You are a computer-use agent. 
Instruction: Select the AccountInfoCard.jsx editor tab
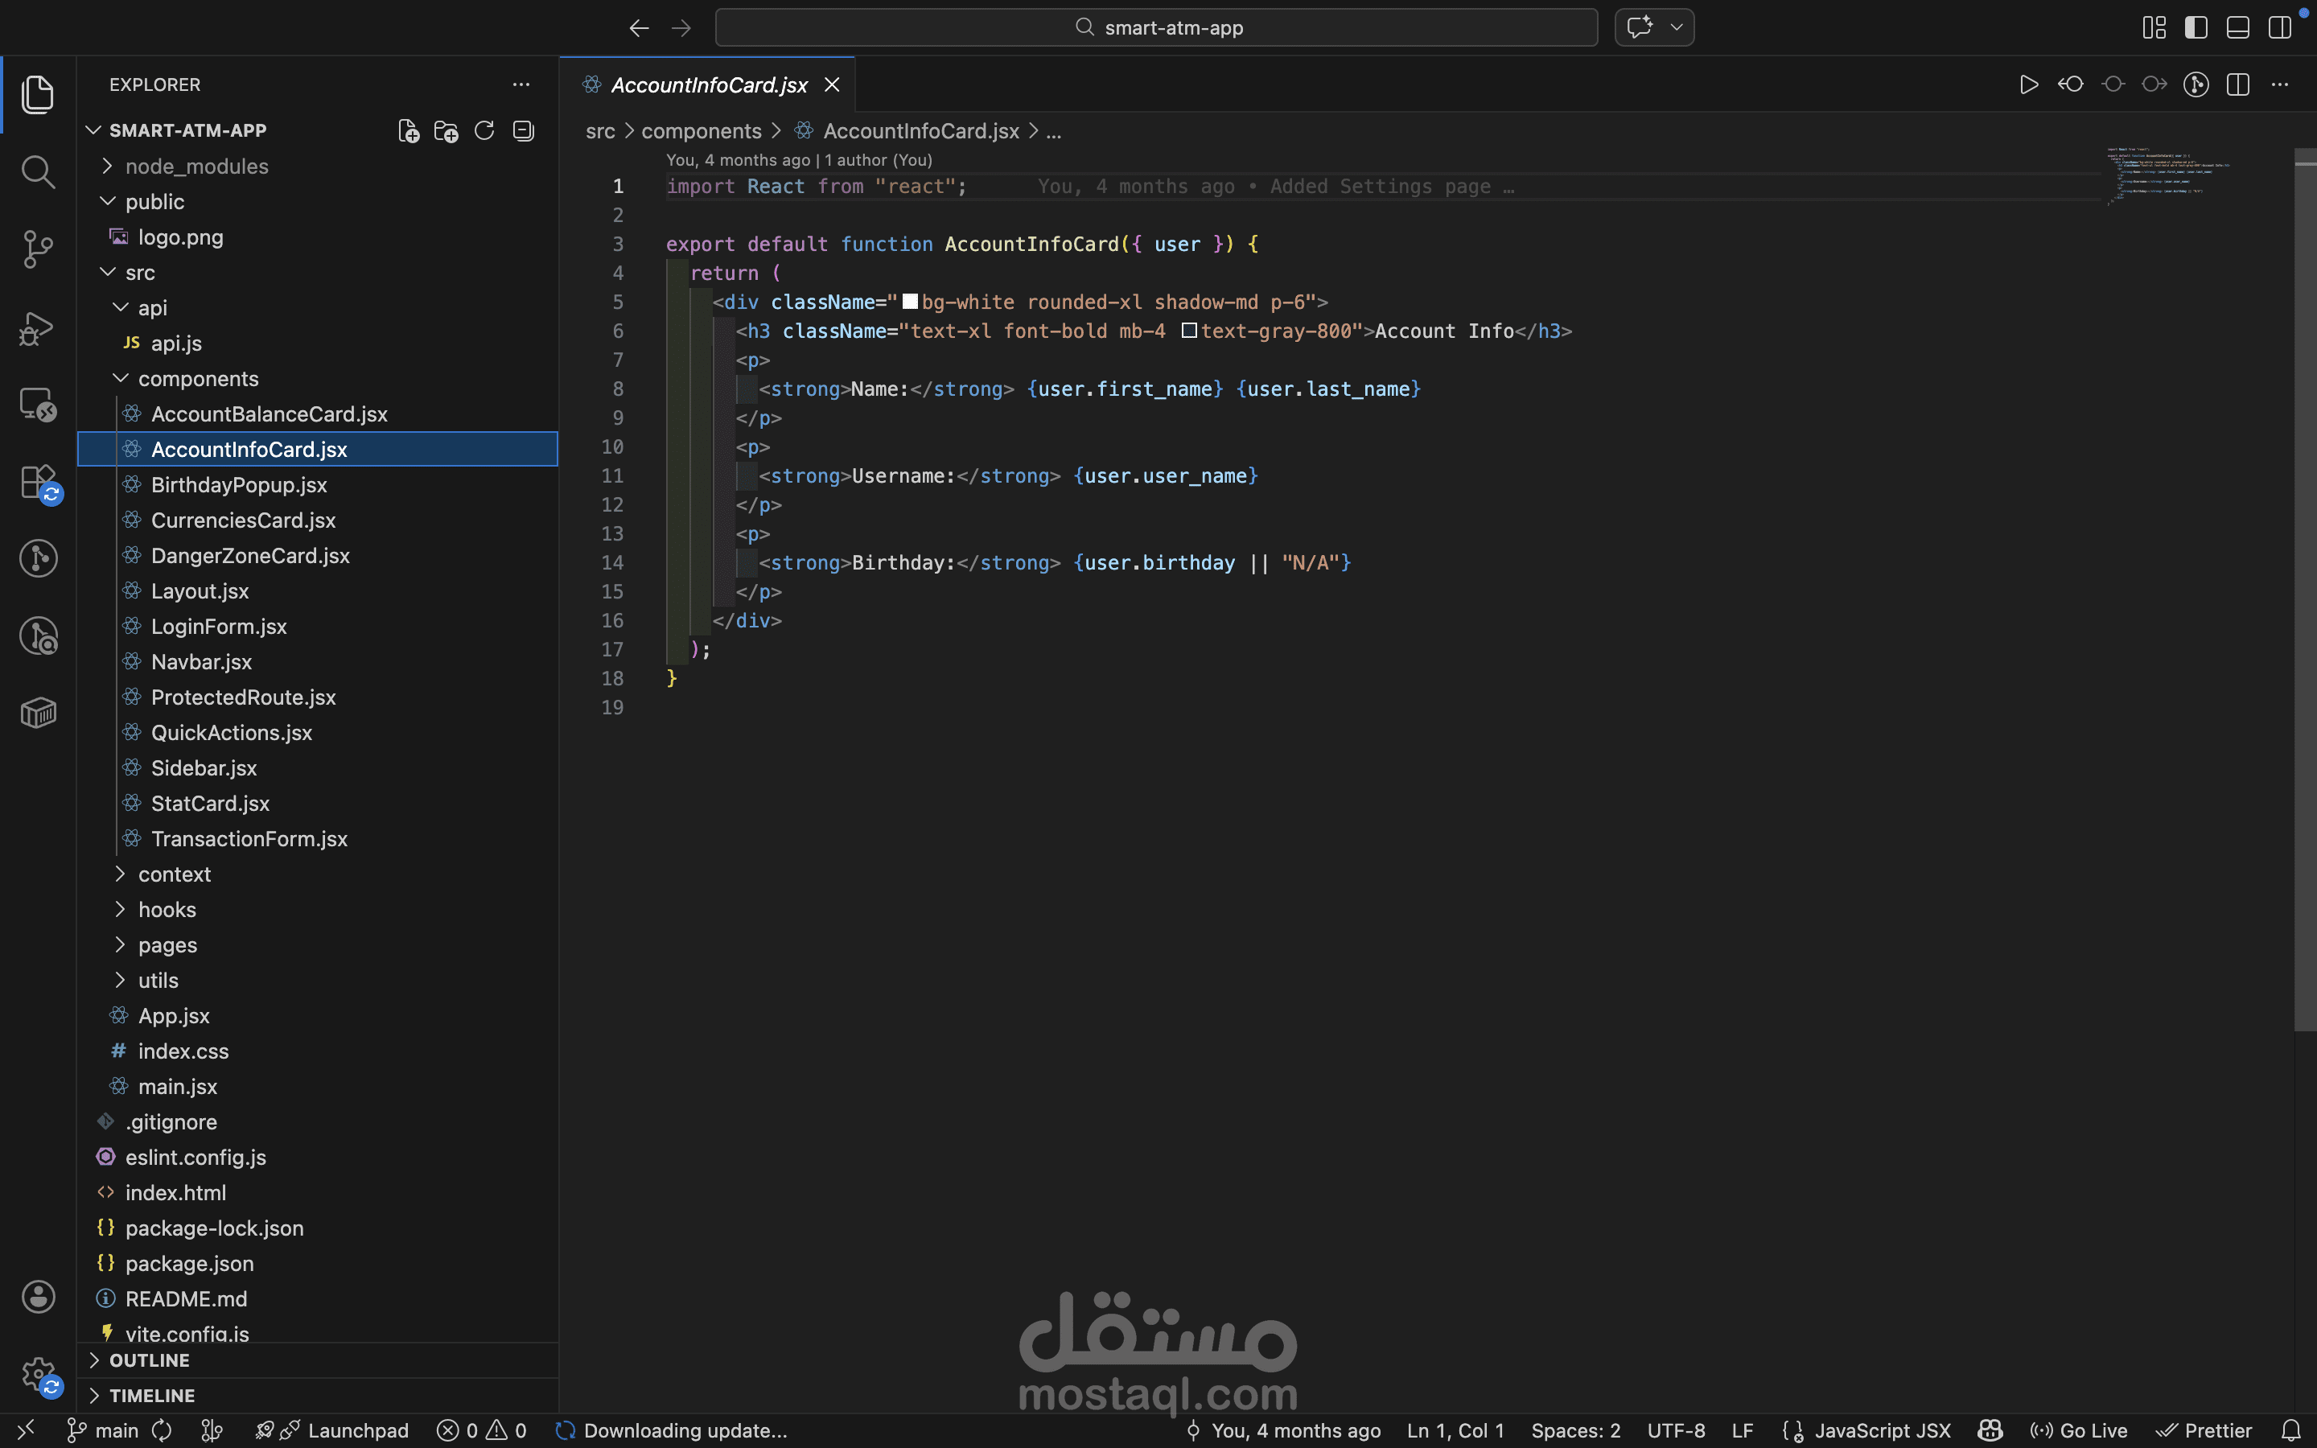click(709, 85)
